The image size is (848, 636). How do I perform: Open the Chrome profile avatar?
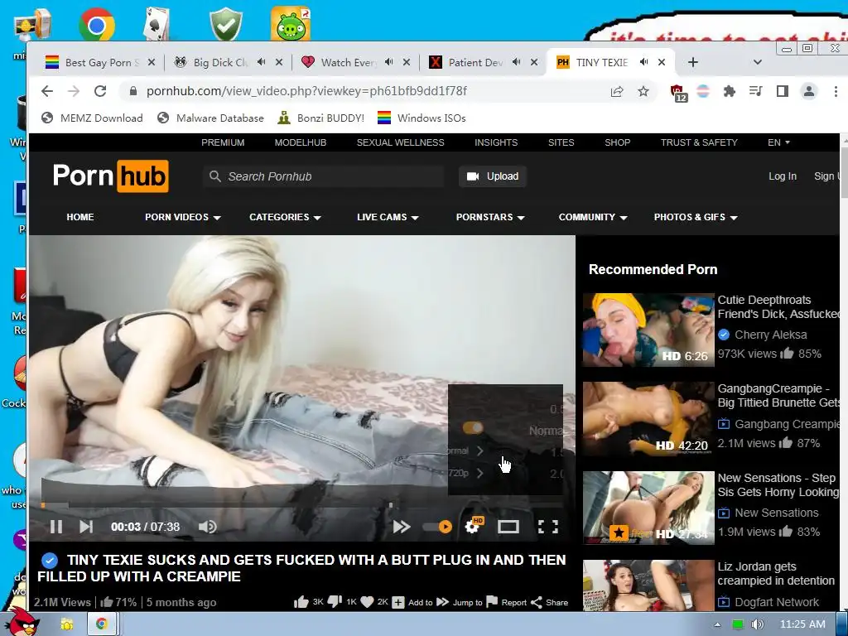(x=809, y=91)
